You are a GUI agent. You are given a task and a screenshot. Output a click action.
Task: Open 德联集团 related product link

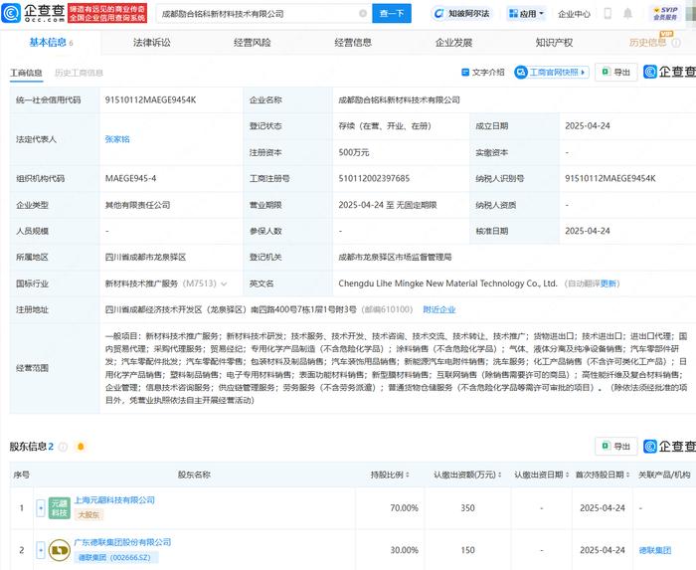(654, 550)
